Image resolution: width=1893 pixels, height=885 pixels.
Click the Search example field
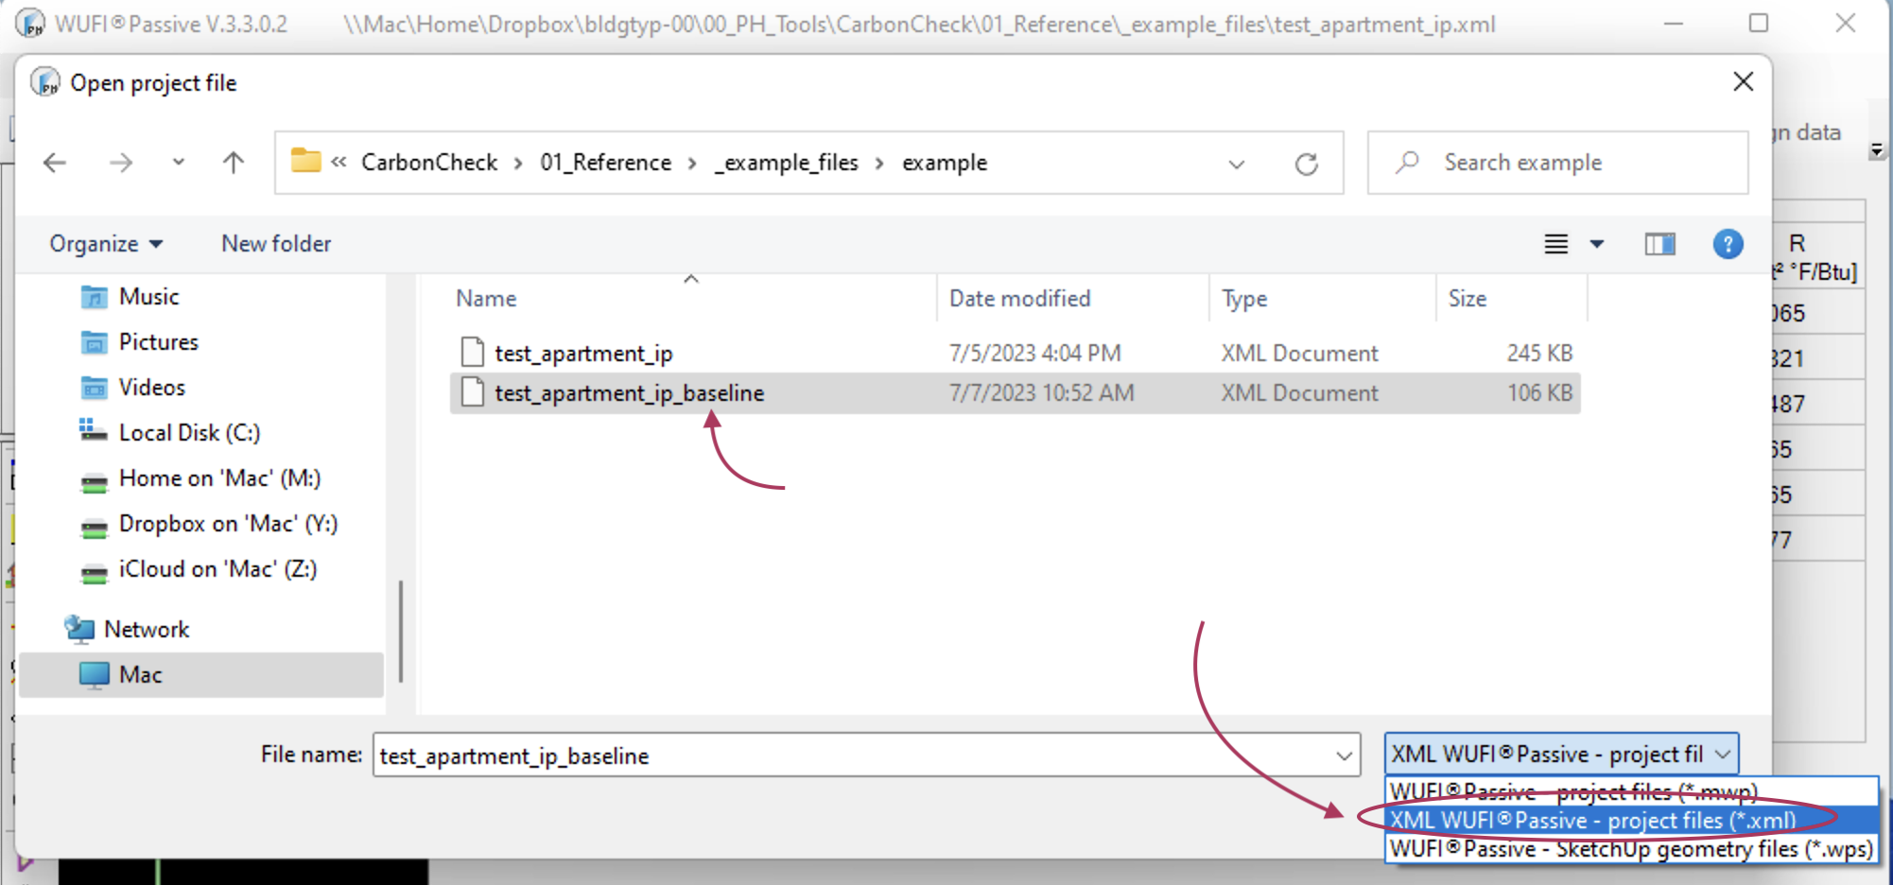pos(1557,163)
